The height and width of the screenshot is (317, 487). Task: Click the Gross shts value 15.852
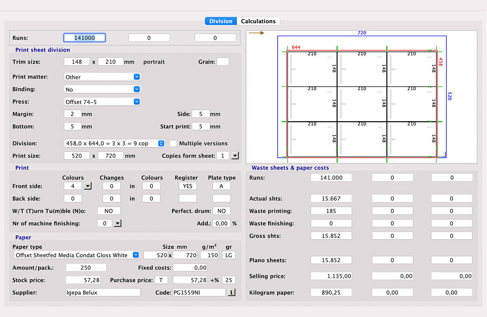(x=331, y=236)
